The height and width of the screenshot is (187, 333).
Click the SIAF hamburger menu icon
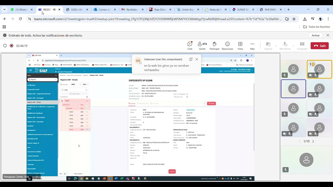point(30,70)
